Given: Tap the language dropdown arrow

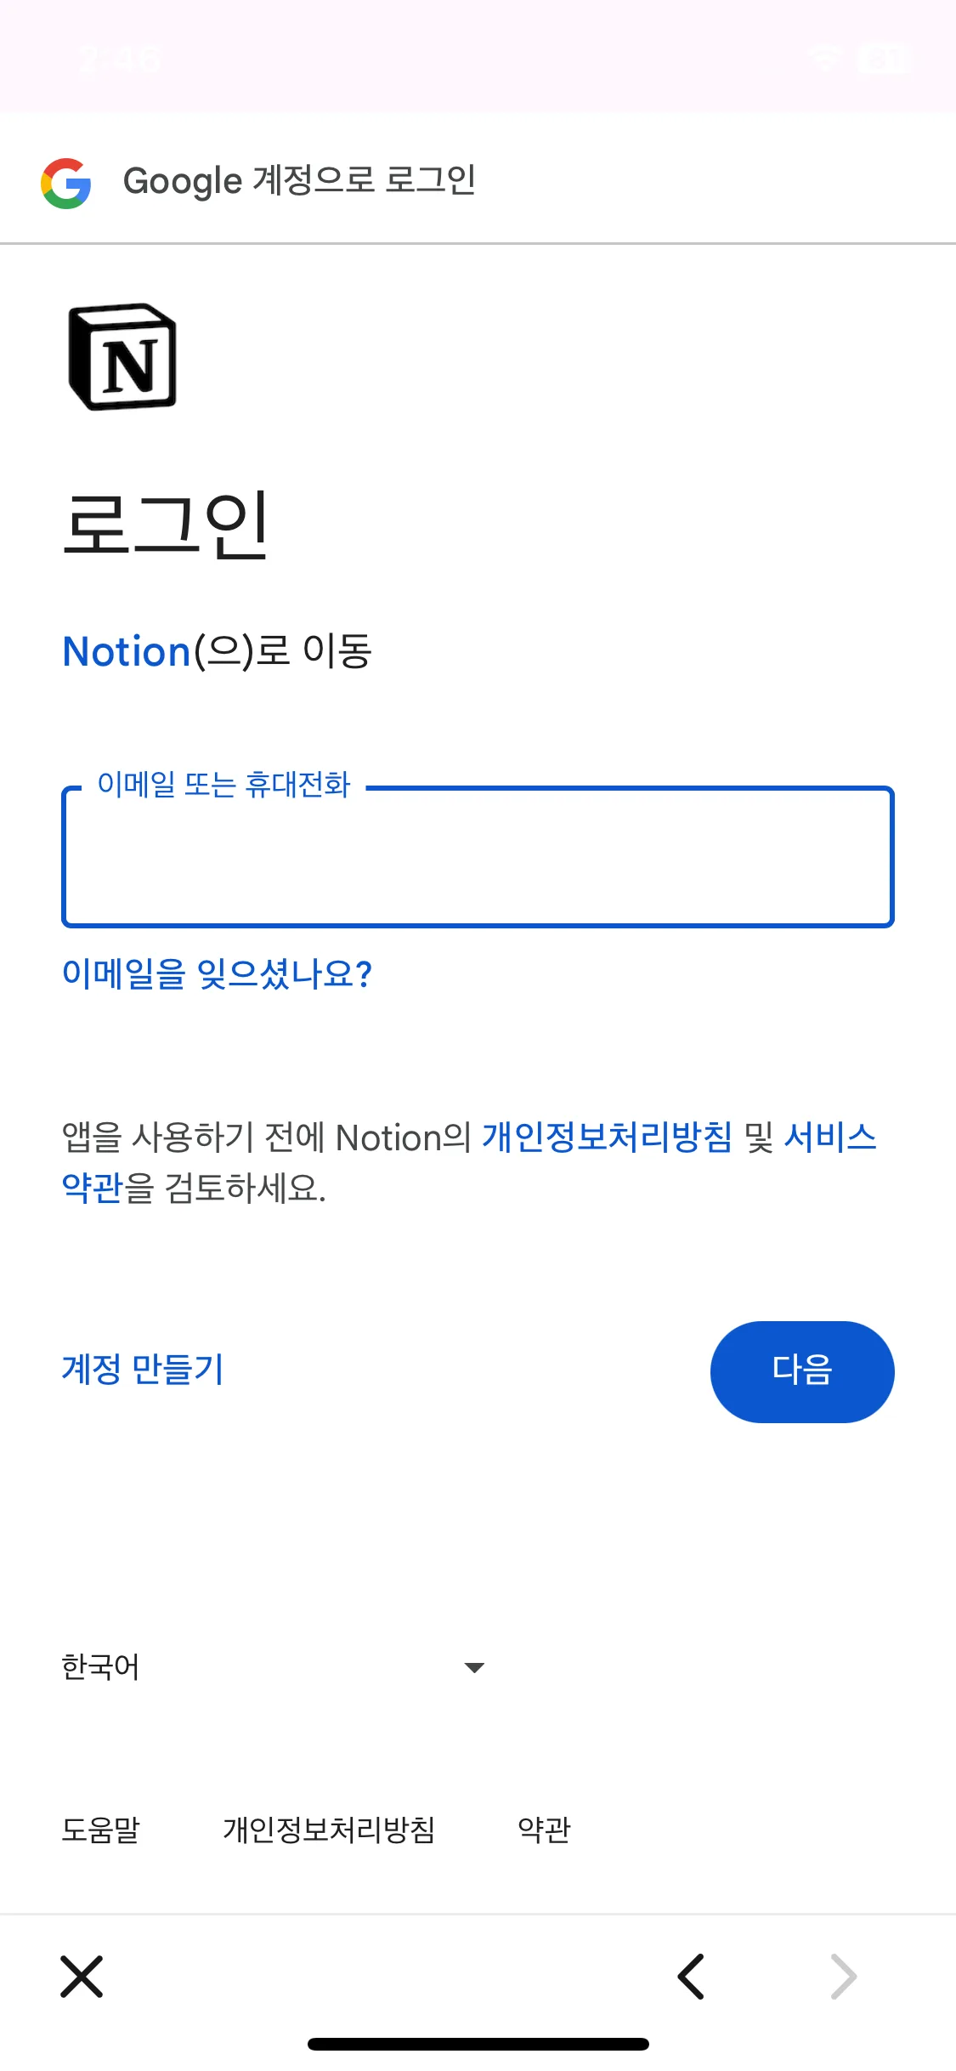Looking at the screenshot, I should (474, 1668).
